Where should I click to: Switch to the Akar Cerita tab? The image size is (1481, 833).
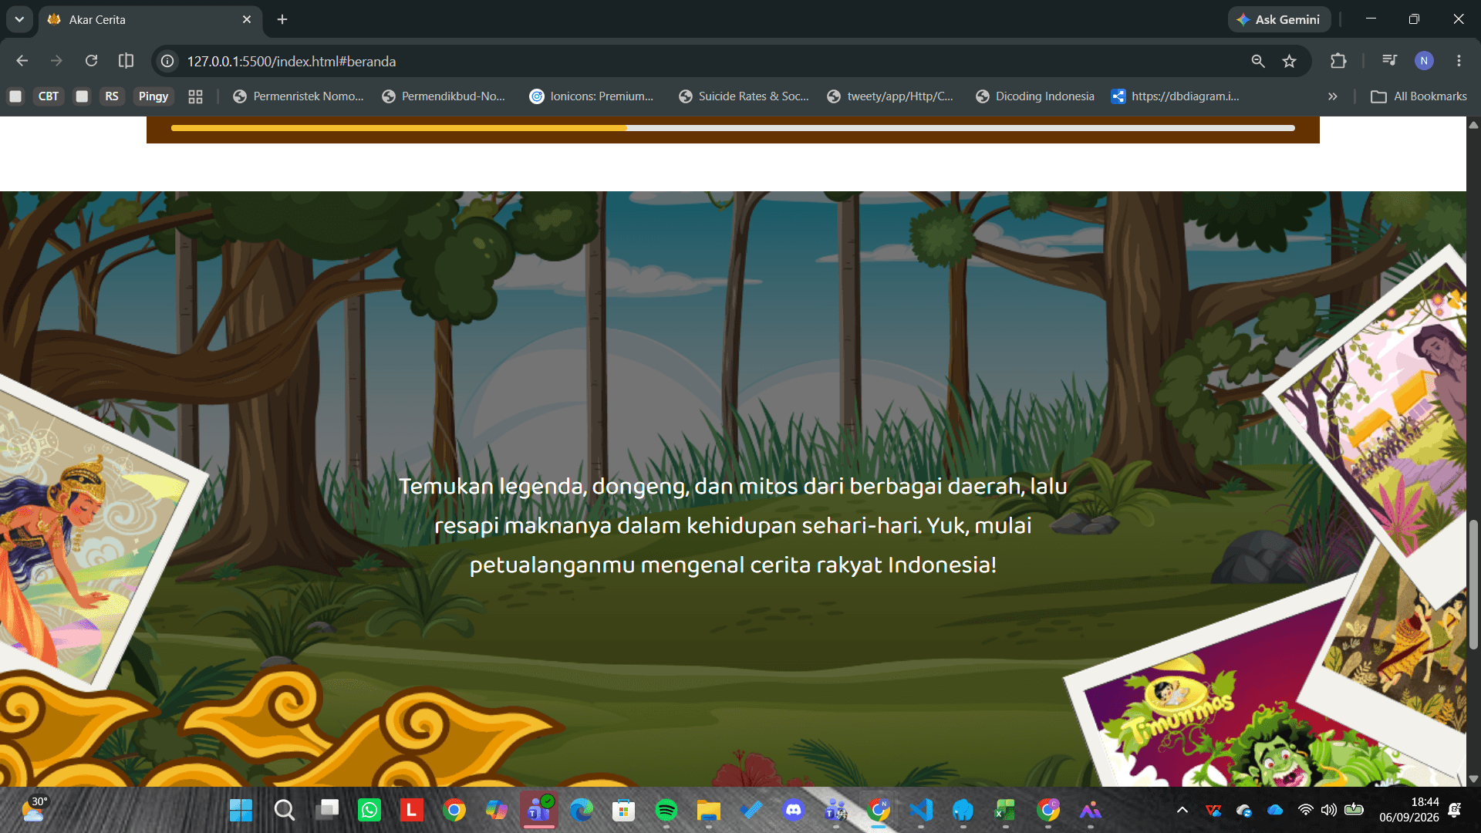click(150, 19)
